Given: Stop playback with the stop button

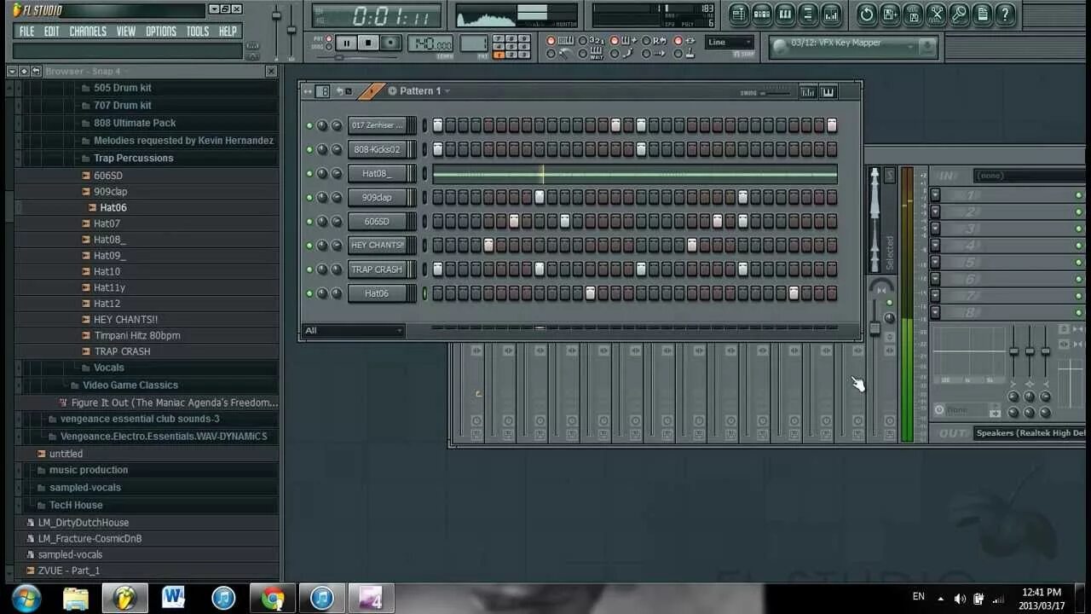Looking at the screenshot, I should click(368, 43).
